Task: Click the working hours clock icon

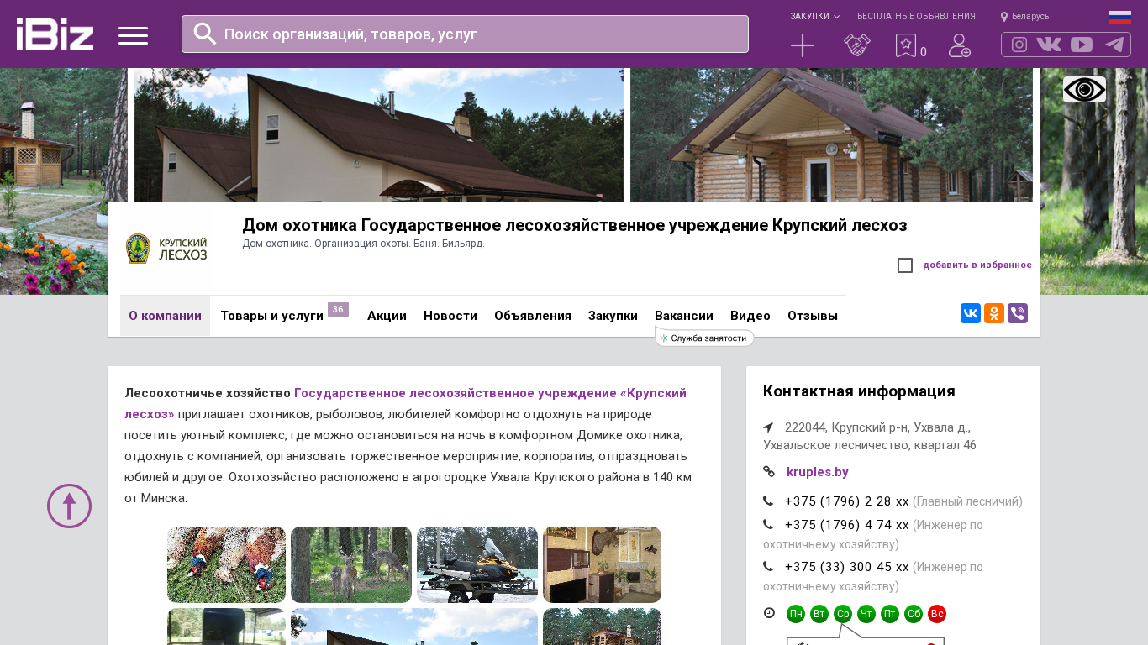Action: pyautogui.click(x=769, y=613)
